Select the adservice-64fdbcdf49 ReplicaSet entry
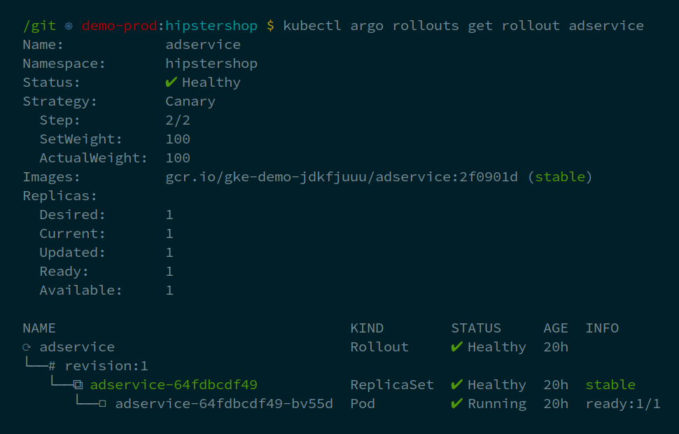The image size is (679, 434). click(174, 384)
